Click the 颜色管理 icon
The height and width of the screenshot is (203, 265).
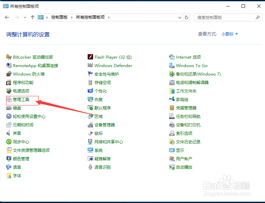(8, 159)
